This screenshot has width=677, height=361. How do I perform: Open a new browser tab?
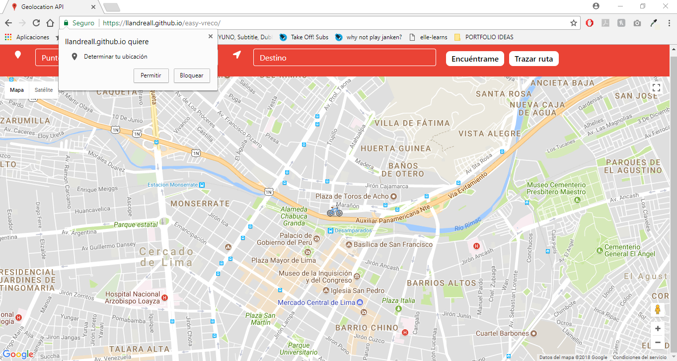point(111,7)
